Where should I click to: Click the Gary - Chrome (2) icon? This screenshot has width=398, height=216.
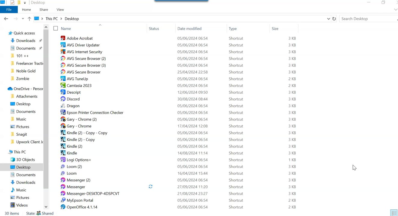coord(63,119)
